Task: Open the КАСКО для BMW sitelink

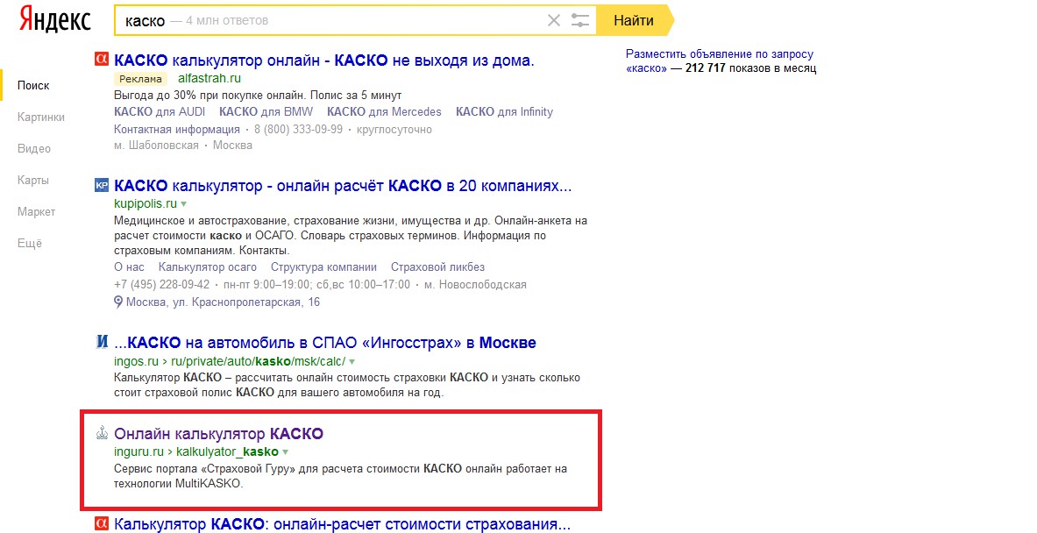Action: (x=266, y=111)
